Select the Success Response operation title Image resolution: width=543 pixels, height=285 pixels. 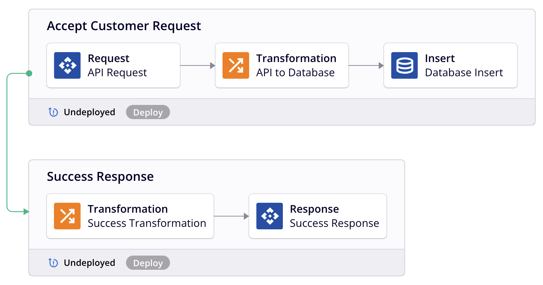click(100, 177)
